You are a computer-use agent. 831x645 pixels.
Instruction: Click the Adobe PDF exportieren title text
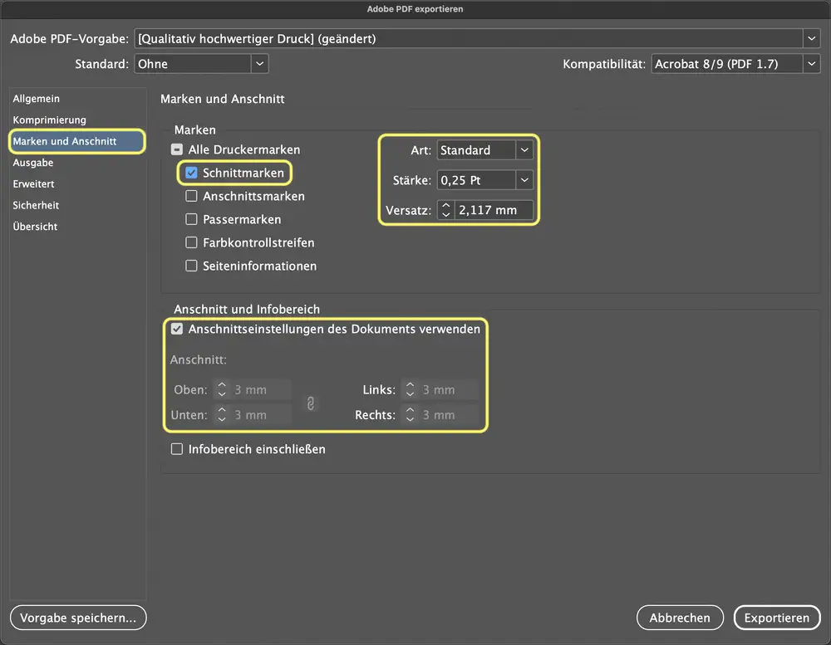(x=415, y=9)
